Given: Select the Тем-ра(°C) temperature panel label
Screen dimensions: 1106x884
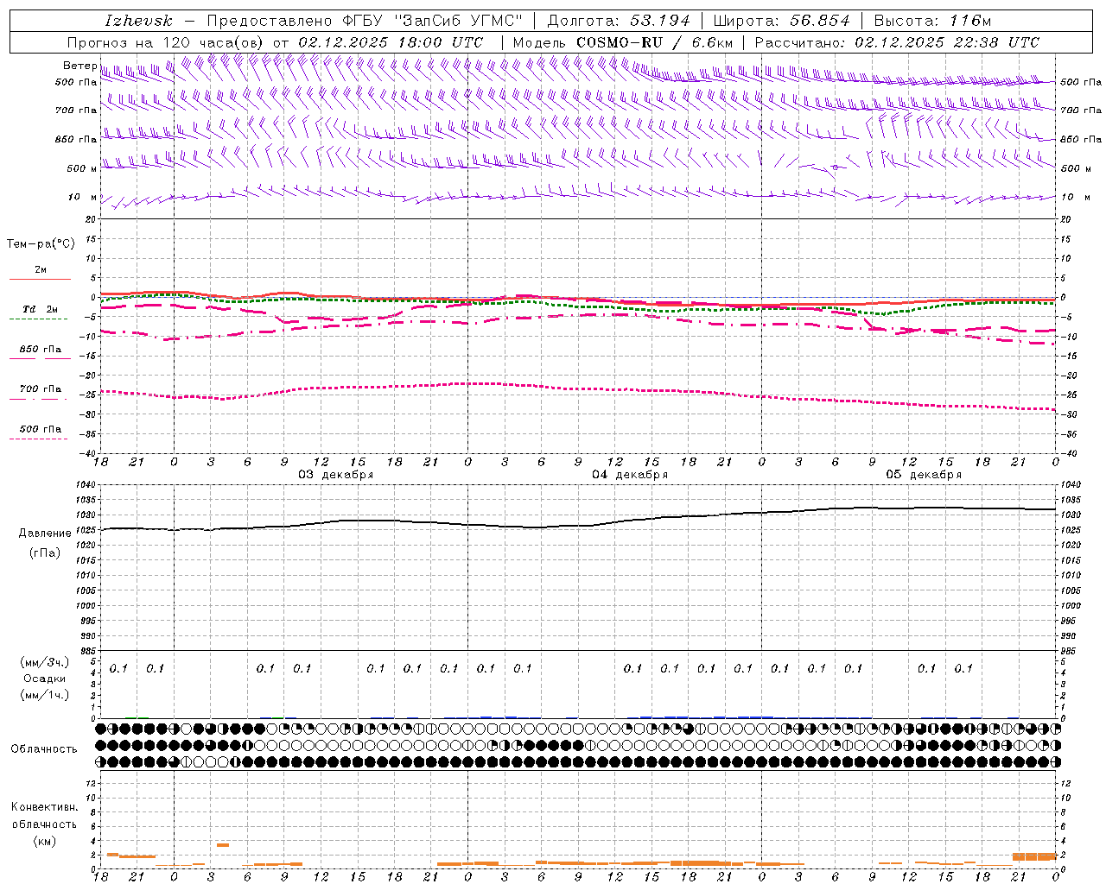Looking at the screenshot, I should coord(41,244).
